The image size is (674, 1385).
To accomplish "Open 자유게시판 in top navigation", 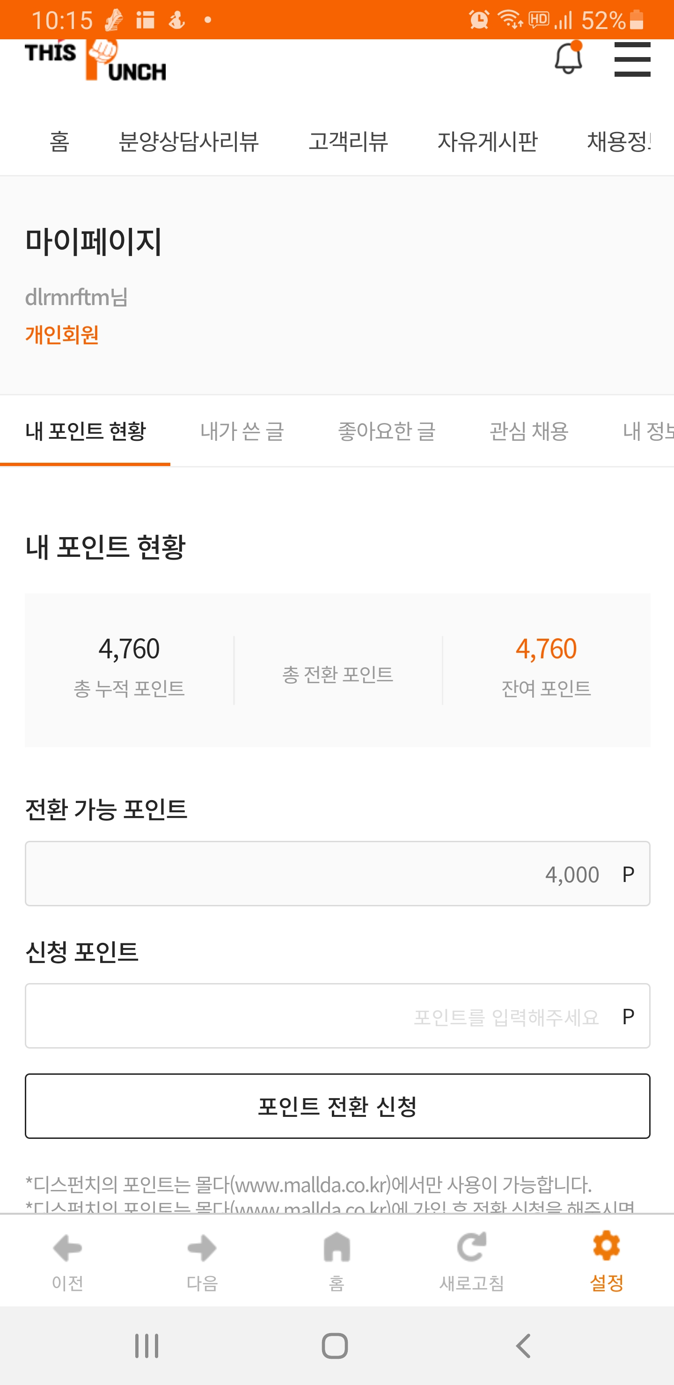I will (487, 142).
